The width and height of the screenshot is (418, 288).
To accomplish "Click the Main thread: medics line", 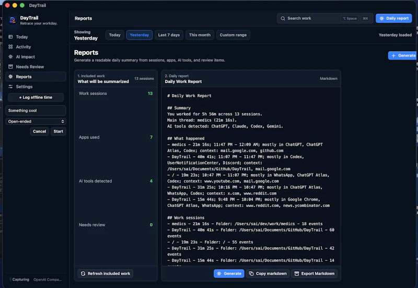I will (202, 120).
